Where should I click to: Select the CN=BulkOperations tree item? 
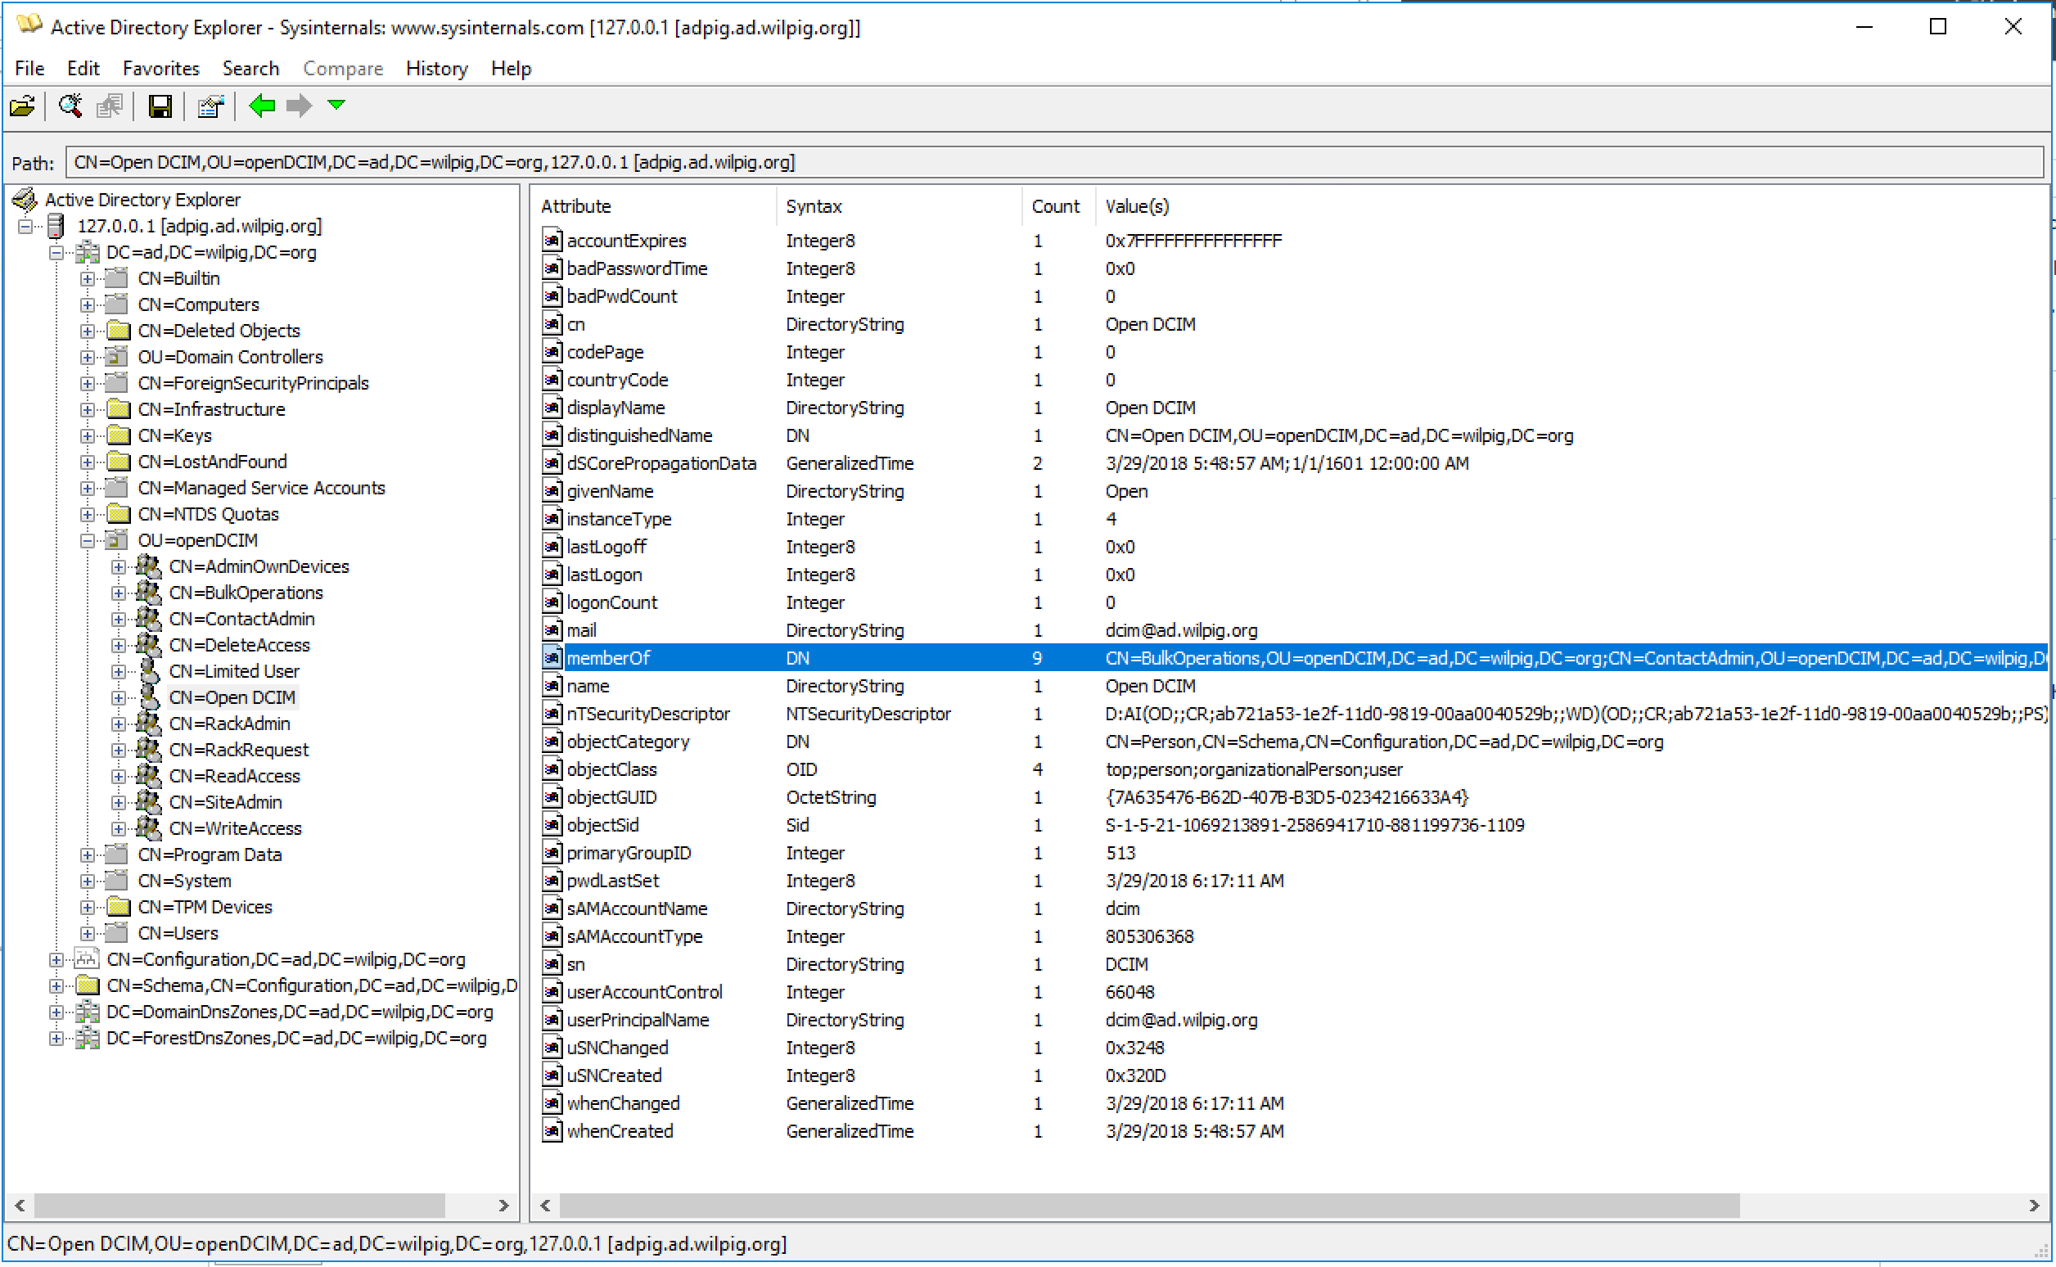point(246,593)
